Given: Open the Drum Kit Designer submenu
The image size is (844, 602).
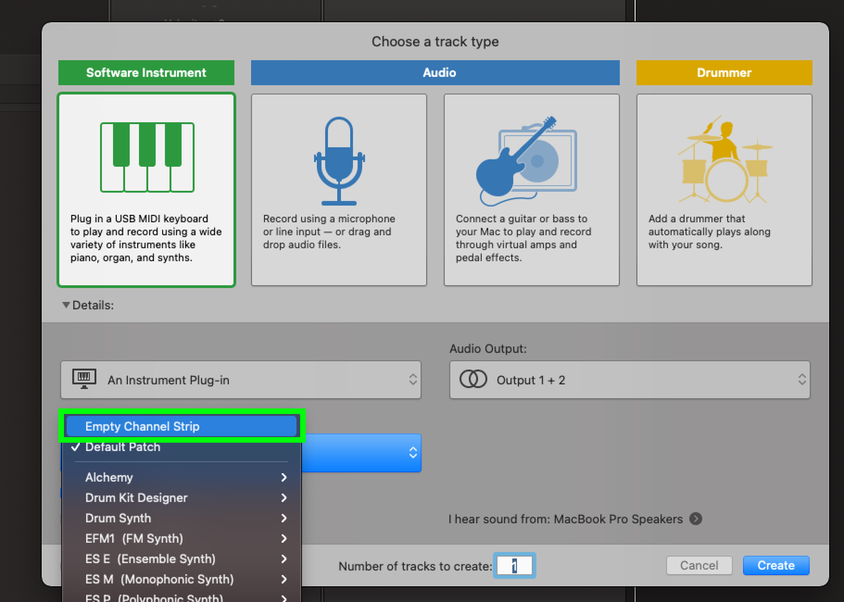Looking at the screenshot, I should pos(182,498).
